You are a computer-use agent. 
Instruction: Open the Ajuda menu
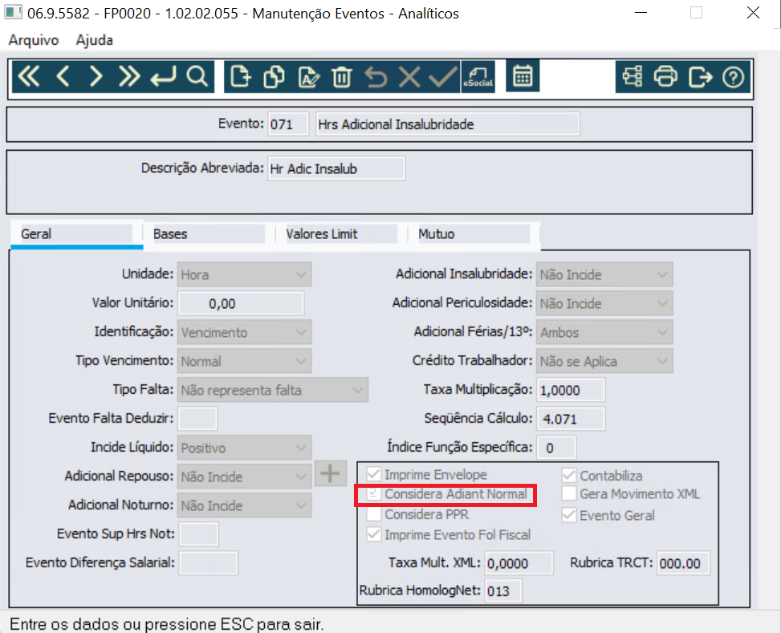94,40
